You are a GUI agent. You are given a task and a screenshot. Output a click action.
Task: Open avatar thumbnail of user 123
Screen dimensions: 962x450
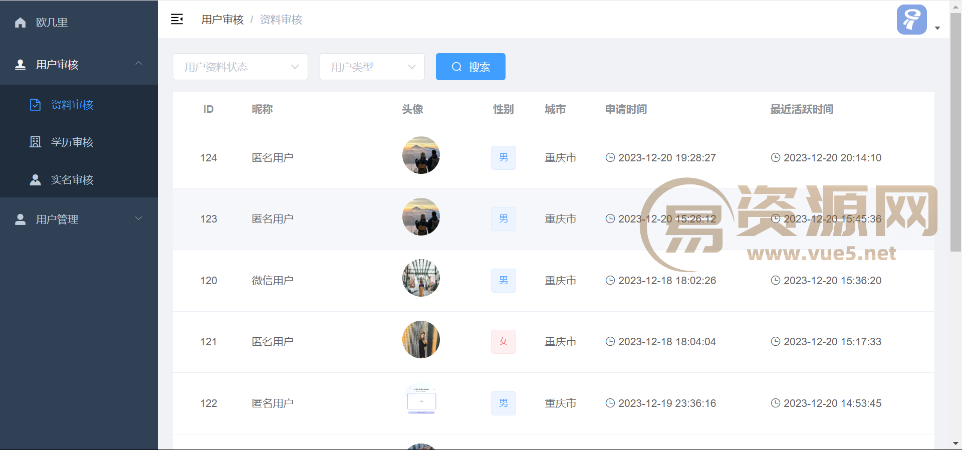pyautogui.click(x=421, y=216)
